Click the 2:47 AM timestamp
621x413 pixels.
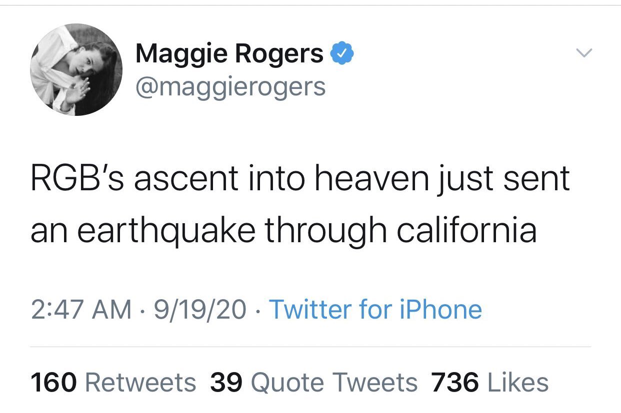click(x=80, y=310)
